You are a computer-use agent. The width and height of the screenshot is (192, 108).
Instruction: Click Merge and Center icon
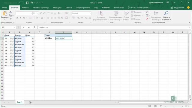pos(67,18)
